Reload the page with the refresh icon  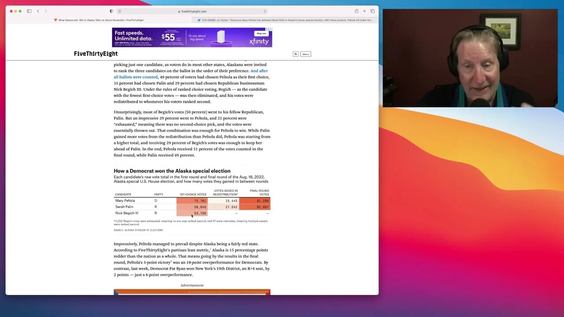pos(265,11)
